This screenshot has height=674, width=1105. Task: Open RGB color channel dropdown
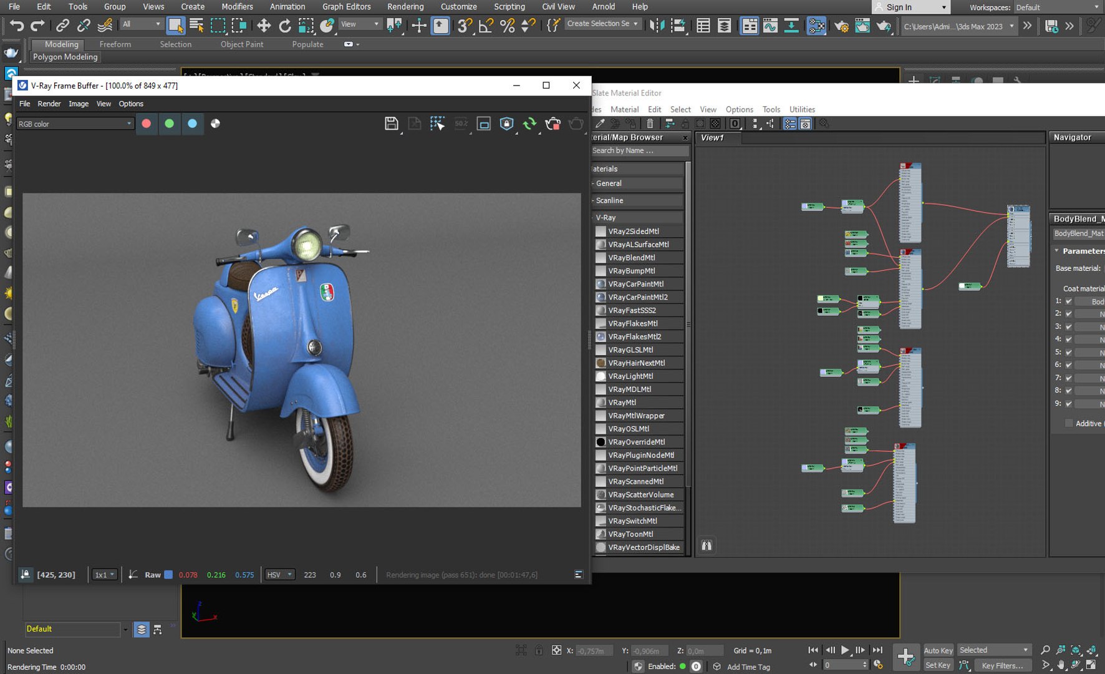pos(75,124)
